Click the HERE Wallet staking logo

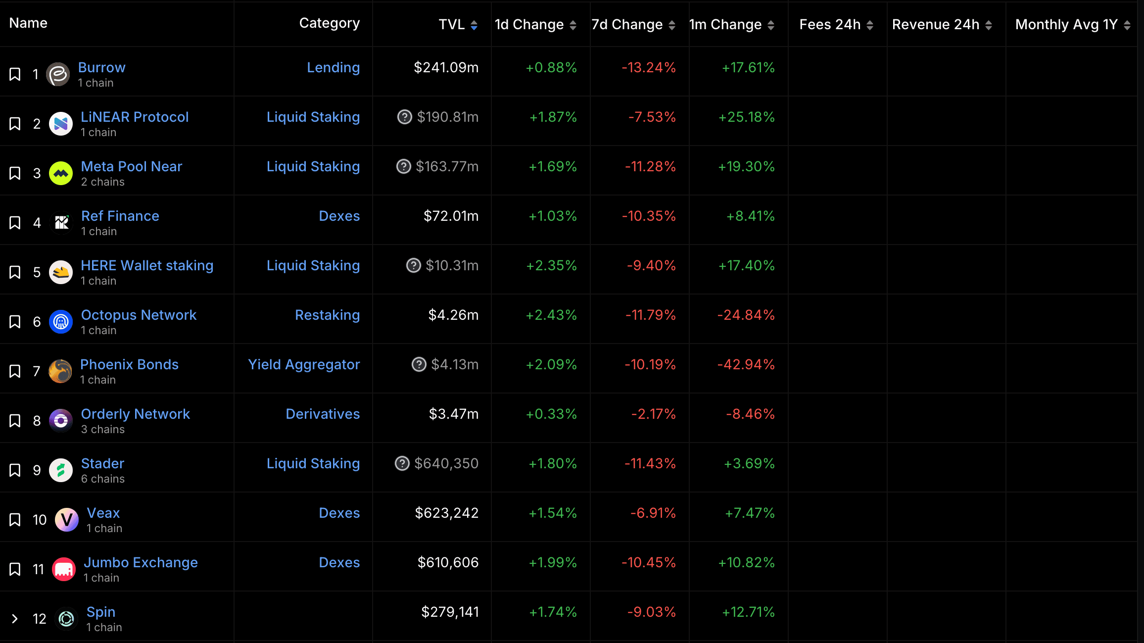(61, 272)
